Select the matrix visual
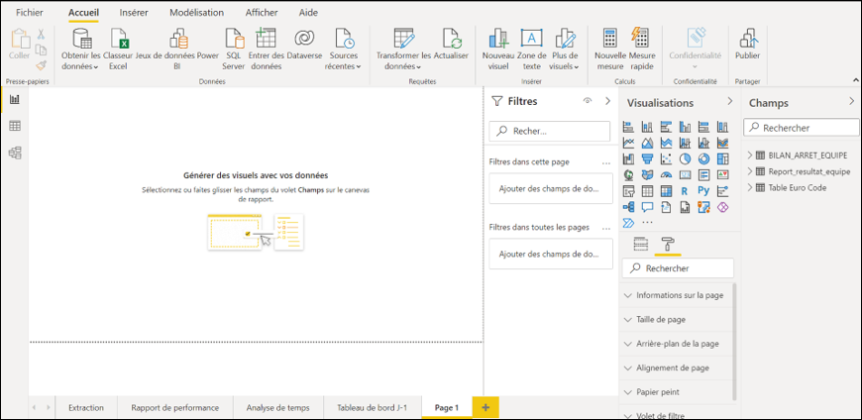Screen dimensions: 862x420 666,191
